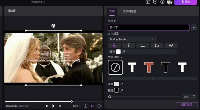Open the 16:9 aspect ratio dropdown

pyautogui.click(x=76, y=106)
